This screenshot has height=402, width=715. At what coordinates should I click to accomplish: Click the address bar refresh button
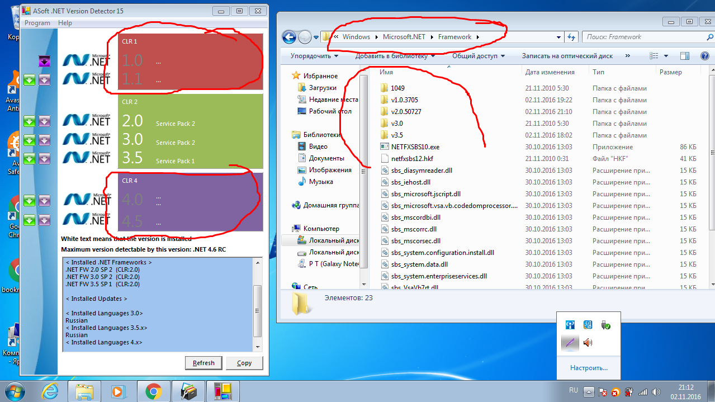click(571, 37)
